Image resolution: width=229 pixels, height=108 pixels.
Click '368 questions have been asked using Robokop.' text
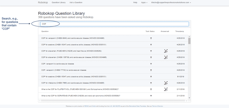pyautogui.click(x=66, y=17)
